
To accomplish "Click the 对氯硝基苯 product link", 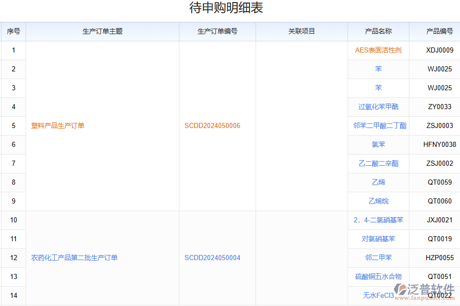I will click(x=378, y=239).
